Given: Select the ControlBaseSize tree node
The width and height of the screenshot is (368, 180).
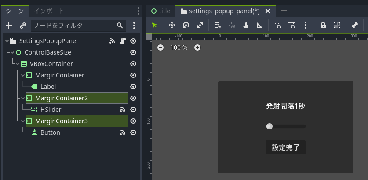Looking at the screenshot, I should pyautogui.click(x=48, y=52).
